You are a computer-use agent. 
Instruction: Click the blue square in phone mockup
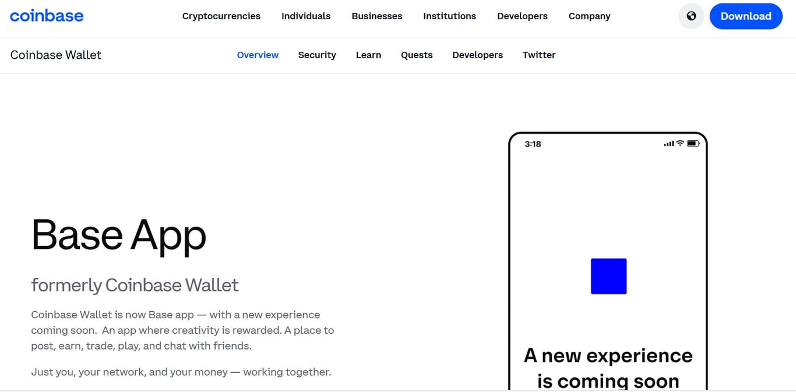point(608,276)
